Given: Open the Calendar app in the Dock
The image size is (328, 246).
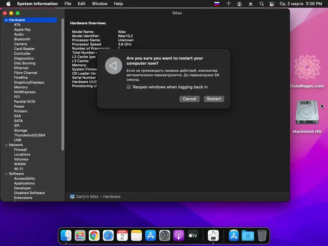Looking at the screenshot, I should 122,235.
